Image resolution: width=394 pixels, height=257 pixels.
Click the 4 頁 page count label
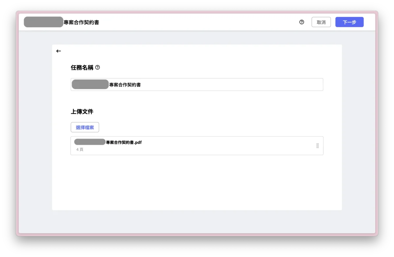79,149
